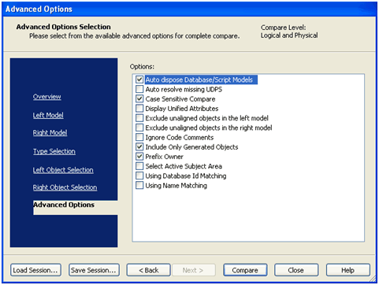Jump to Type Selection page
The width and height of the screenshot is (379, 285).
54,151
